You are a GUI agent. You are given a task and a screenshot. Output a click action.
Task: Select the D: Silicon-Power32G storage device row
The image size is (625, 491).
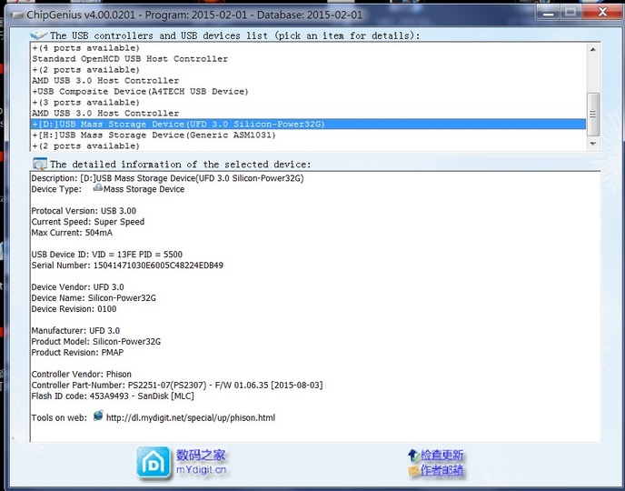coord(308,124)
